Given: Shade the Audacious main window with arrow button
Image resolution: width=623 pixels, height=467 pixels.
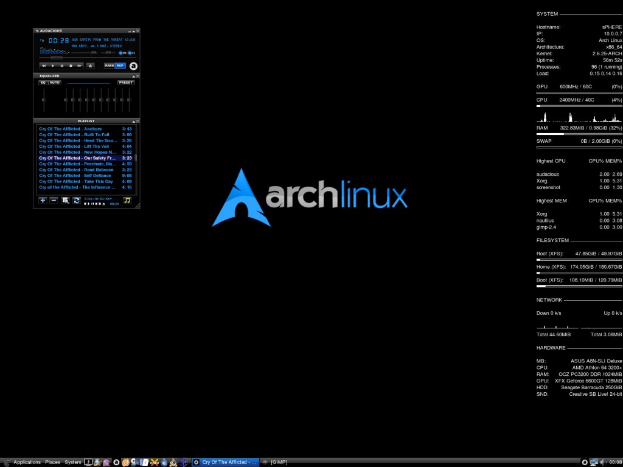Looking at the screenshot, I should 134,31.
